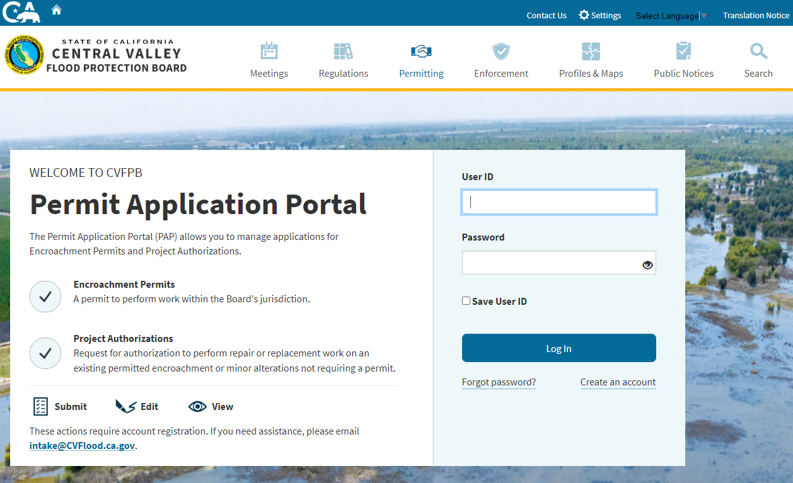Click the Profiles & Maps puzzle icon
The height and width of the screenshot is (483, 793).
pyautogui.click(x=591, y=51)
